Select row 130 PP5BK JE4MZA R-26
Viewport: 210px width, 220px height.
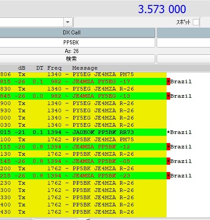83,154
